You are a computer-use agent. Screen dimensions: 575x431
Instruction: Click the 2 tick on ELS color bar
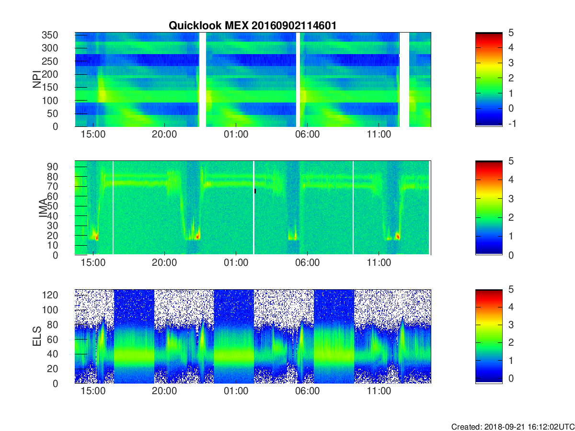pos(511,342)
